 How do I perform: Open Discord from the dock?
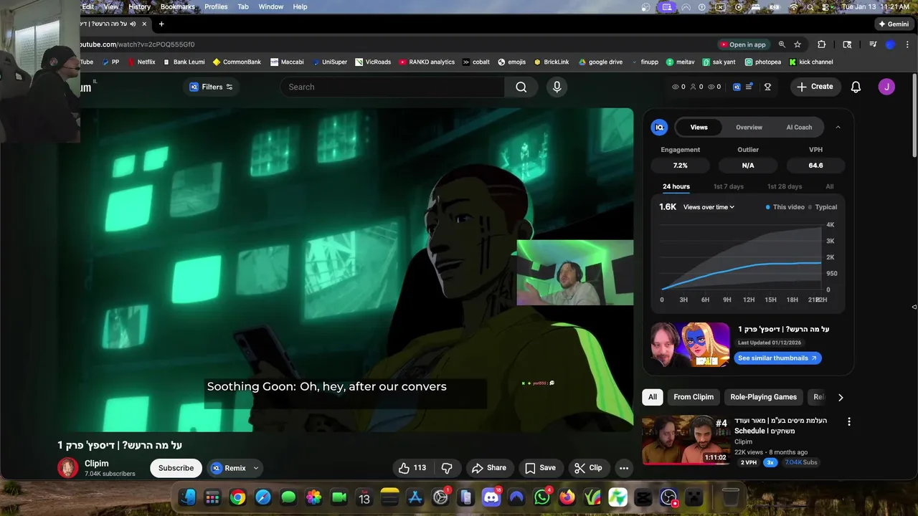coord(491,497)
